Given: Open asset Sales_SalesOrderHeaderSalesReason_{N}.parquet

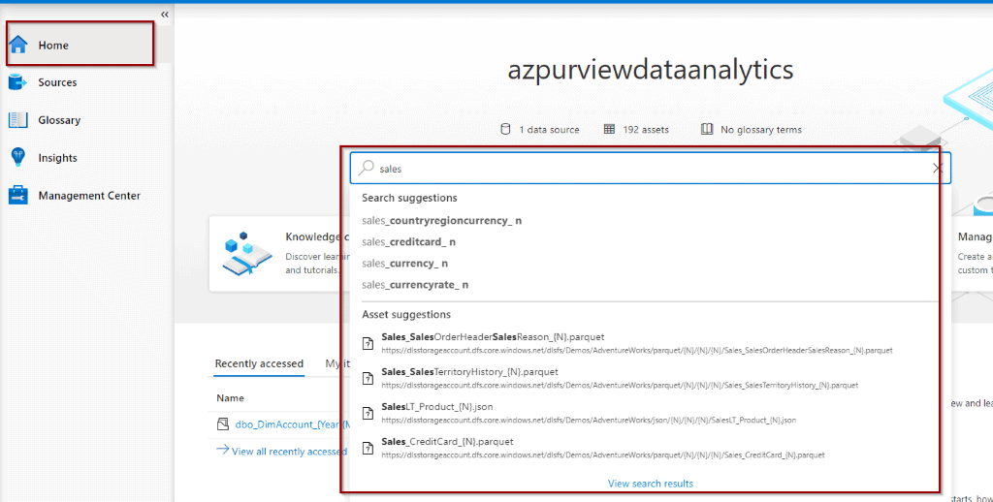Looking at the screenshot, I should [x=493, y=337].
